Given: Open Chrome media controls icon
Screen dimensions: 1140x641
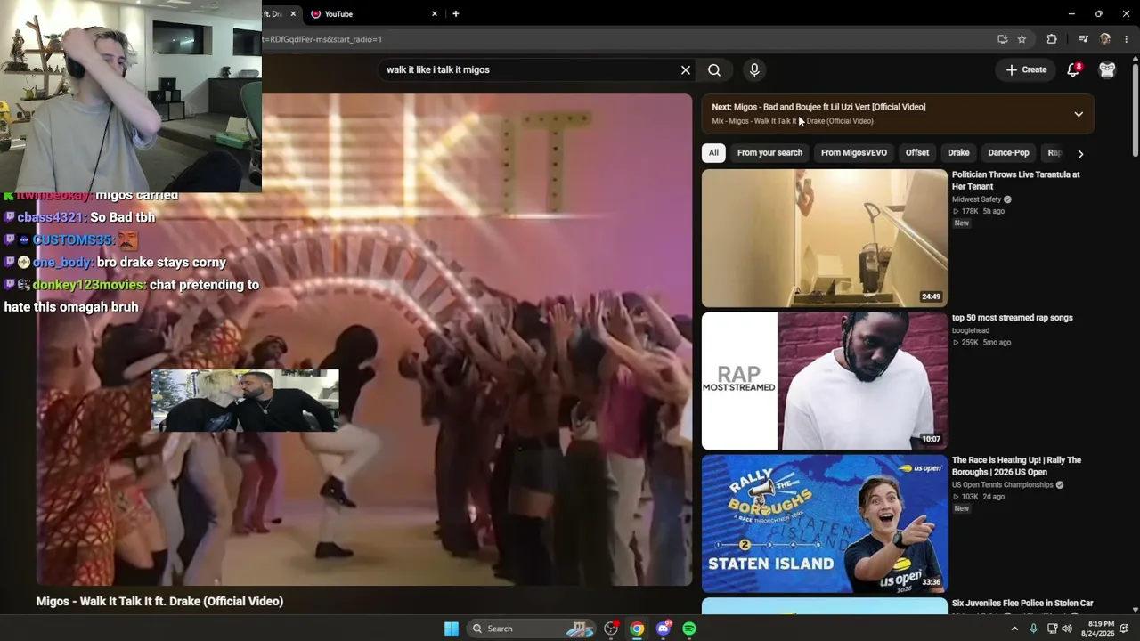Looking at the screenshot, I should pyautogui.click(x=1083, y=39).
